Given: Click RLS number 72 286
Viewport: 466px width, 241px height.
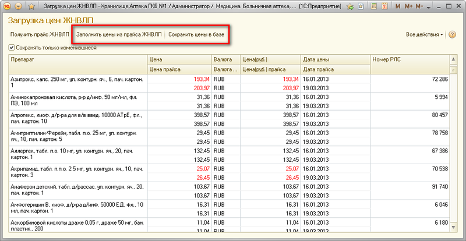Looking at the screenshot, I should click(x=440, y=79).
